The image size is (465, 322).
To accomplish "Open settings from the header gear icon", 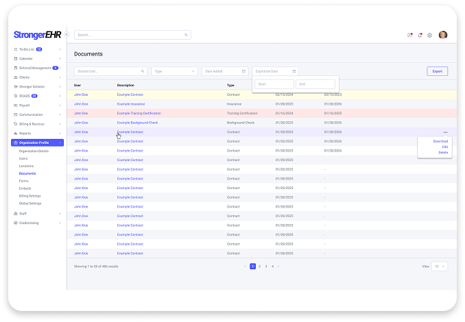I will (x=429, y=35).
